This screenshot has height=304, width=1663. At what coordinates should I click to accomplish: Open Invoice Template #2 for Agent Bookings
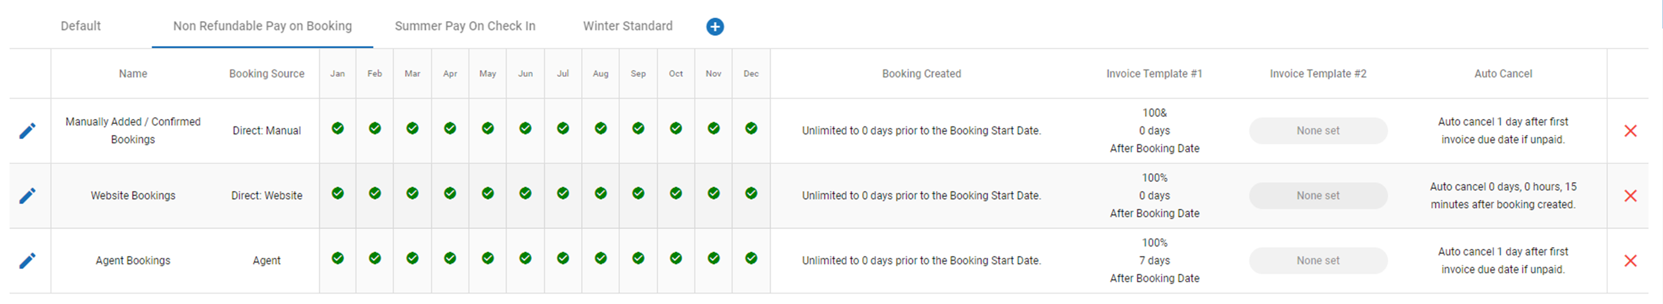click(x=1318, y=261)
